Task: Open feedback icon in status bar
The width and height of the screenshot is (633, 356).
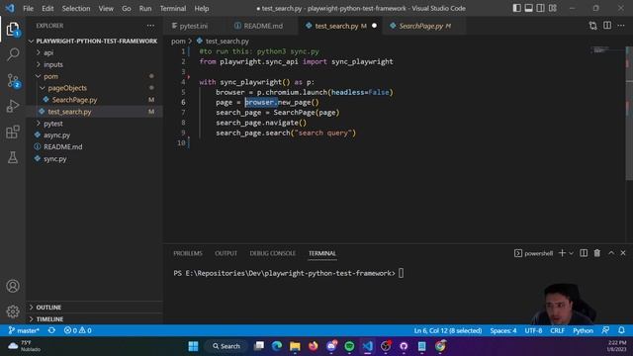Action: click(605, 330)
